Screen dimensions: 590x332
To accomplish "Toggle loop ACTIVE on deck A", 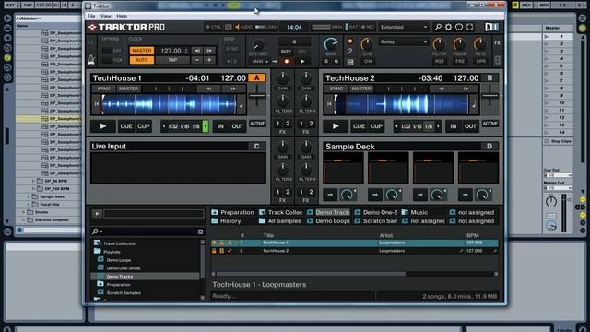I will 257,124.
